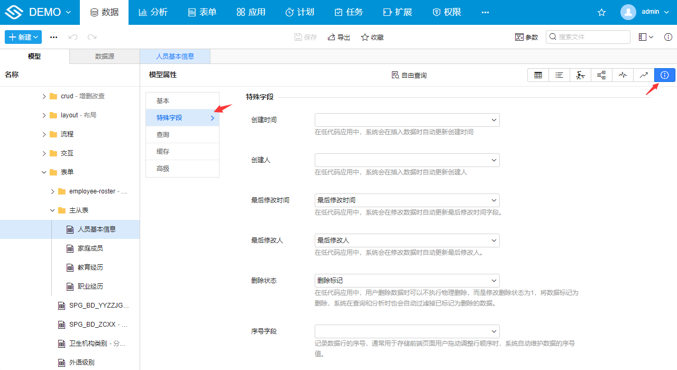Click the 导出 button
Viewport: 677px width, 370px height.
pos(338,37)
